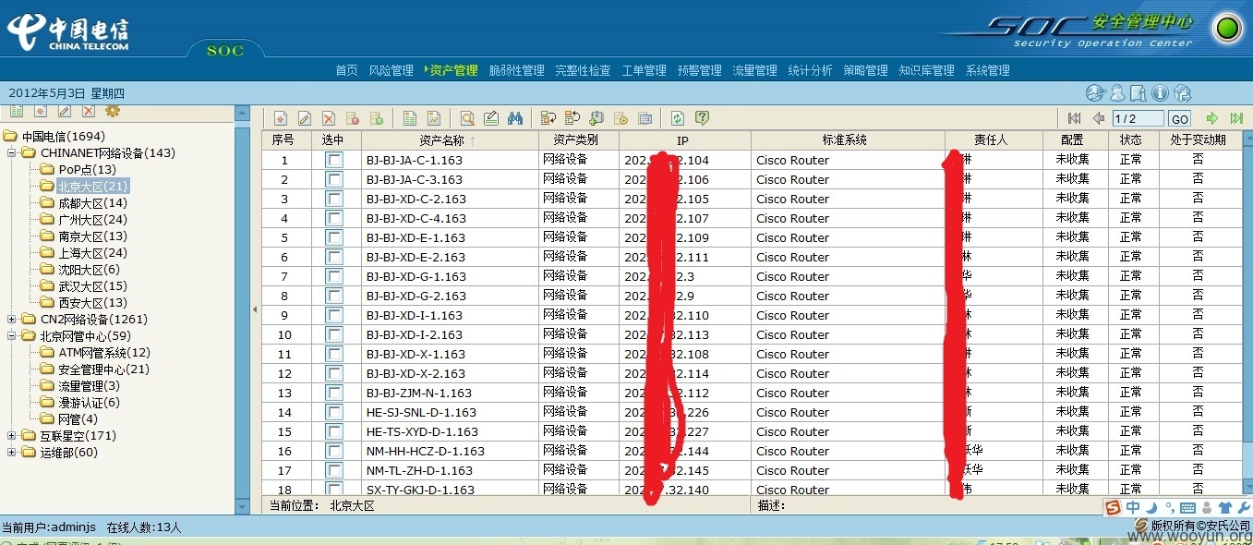The height and width of the screenshot is (545, 1253).
Task: Collapse the 北京网管中心 tree node
Action: [11, 336]
